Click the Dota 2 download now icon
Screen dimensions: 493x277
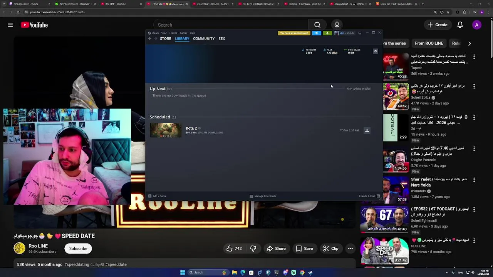click(x=367, y=130)
